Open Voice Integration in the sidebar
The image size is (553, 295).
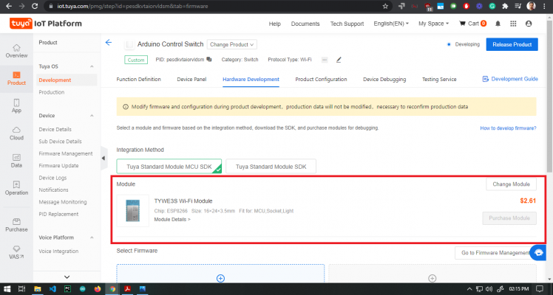(x=58, y=251)
